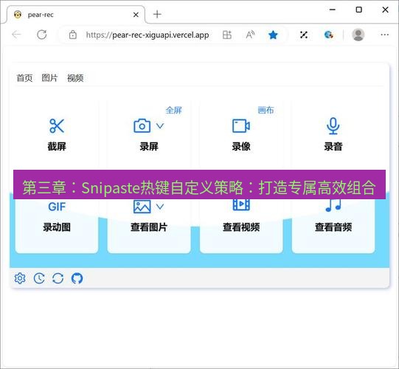
Task: Expand the 录屏 dropdown chevron
Action: [x=160, y=125]
